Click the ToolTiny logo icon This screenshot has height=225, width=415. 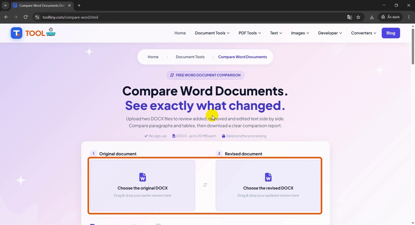[x=16, y=33]
